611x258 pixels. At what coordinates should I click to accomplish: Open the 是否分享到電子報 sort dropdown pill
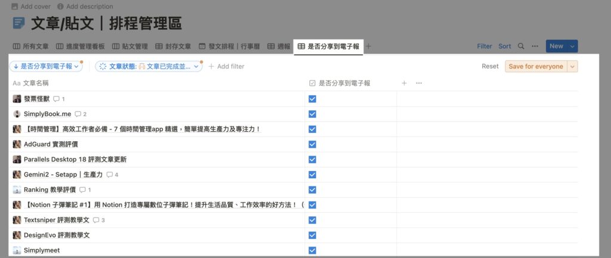[x=46, y=67]
